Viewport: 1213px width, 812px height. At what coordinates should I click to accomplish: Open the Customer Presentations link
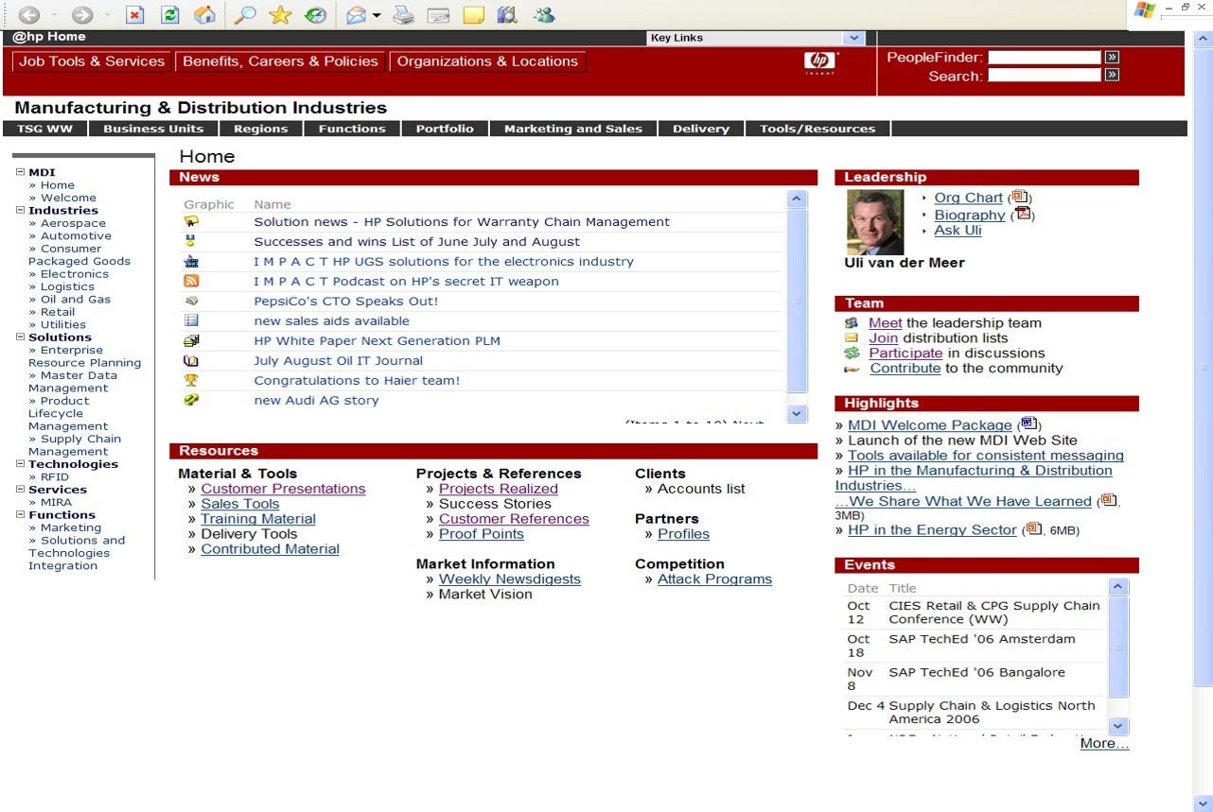click(x=283, y=489)
